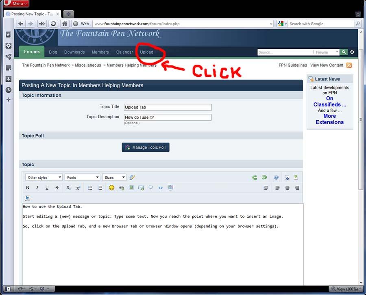Image resolution: width=366 pixels, height=295 pixels.
Task: Click the Manage Topic Poll button
Action: (x=146, y=147)
